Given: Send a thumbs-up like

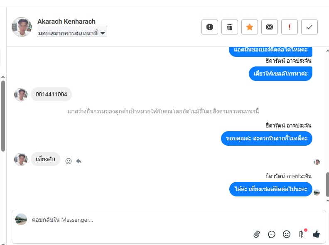Looking at the screenshot, I should point(317,234).
